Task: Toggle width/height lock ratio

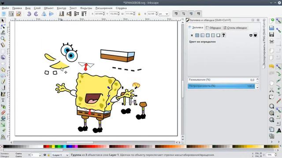Action: [x=139, y=14]
